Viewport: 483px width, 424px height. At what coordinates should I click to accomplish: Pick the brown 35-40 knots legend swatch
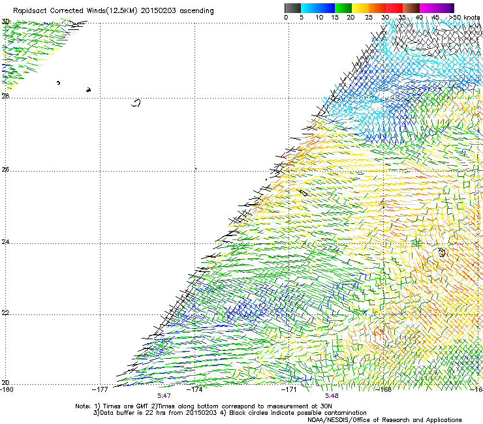tap(411, 8)
